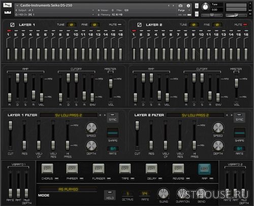Adjust the Tune knob in header
Screen dimensions: 254x206
pyautogui.click(x=205, y=7)
